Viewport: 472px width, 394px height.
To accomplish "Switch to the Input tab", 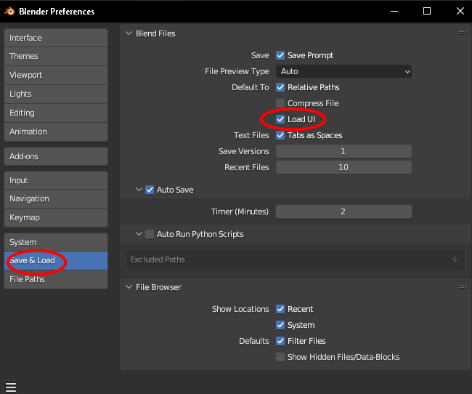I will pos(56,180).
